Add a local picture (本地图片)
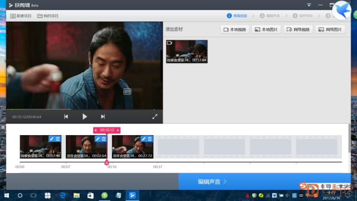 point(266,30)
